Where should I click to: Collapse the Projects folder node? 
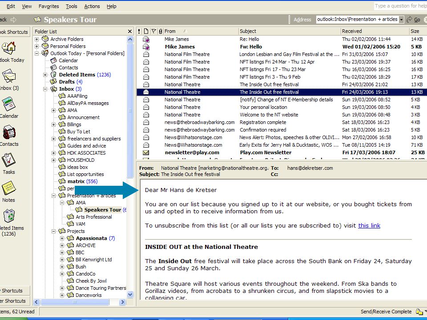(54, 231)
